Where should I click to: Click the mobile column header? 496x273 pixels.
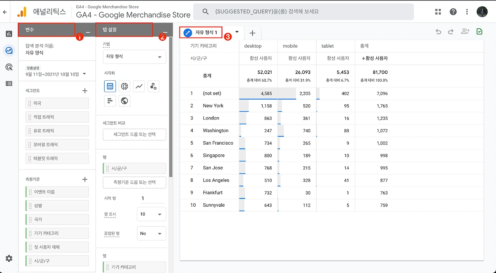pyautogui.click(x=290, y=46)
